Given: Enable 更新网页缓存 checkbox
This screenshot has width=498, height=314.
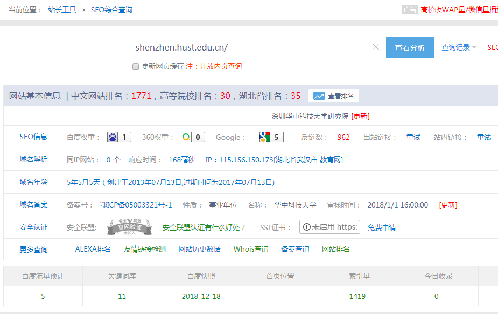Looking at the screenshot, I should 136,67.
